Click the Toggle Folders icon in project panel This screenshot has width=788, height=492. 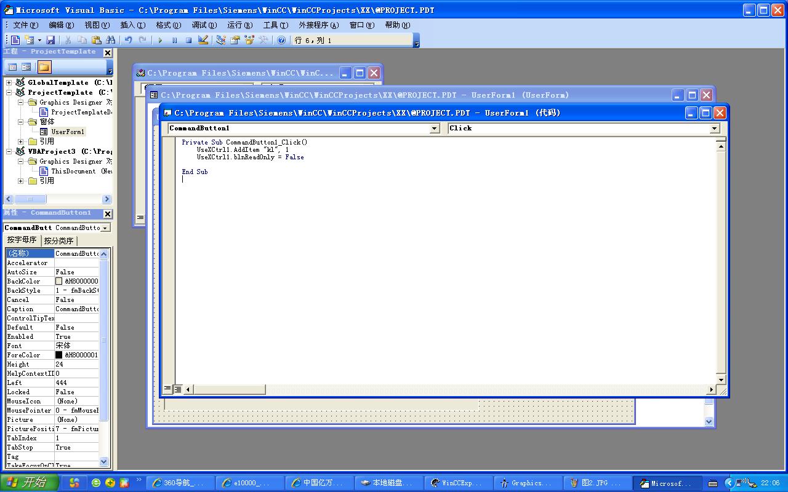point(44,67)
